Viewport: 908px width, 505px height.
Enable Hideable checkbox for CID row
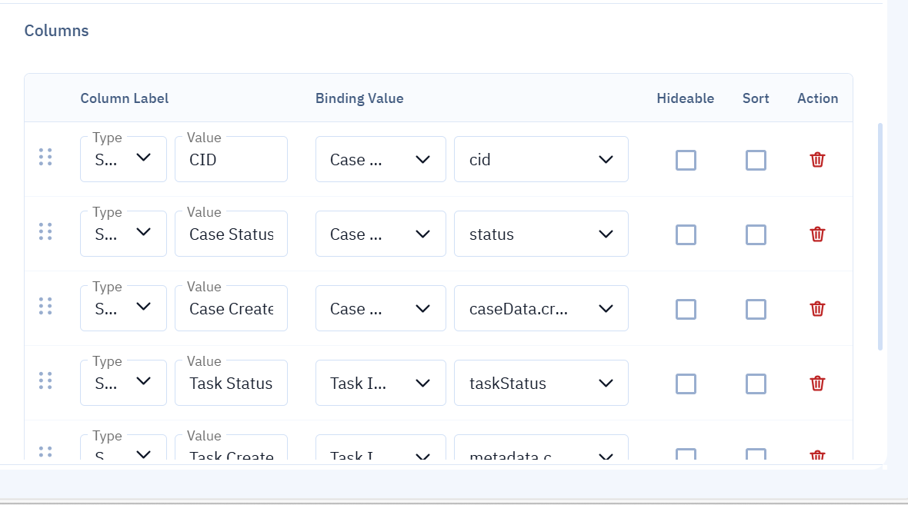686,160
